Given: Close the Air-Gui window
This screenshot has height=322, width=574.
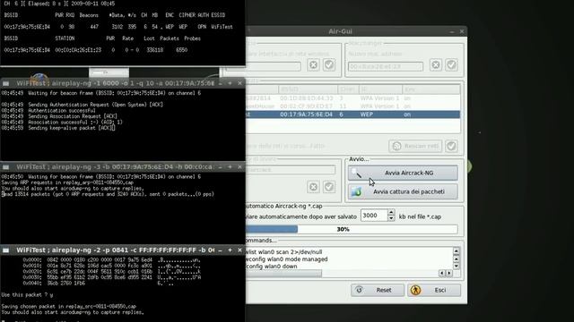Looking at the screenshot, I should 462,32.
